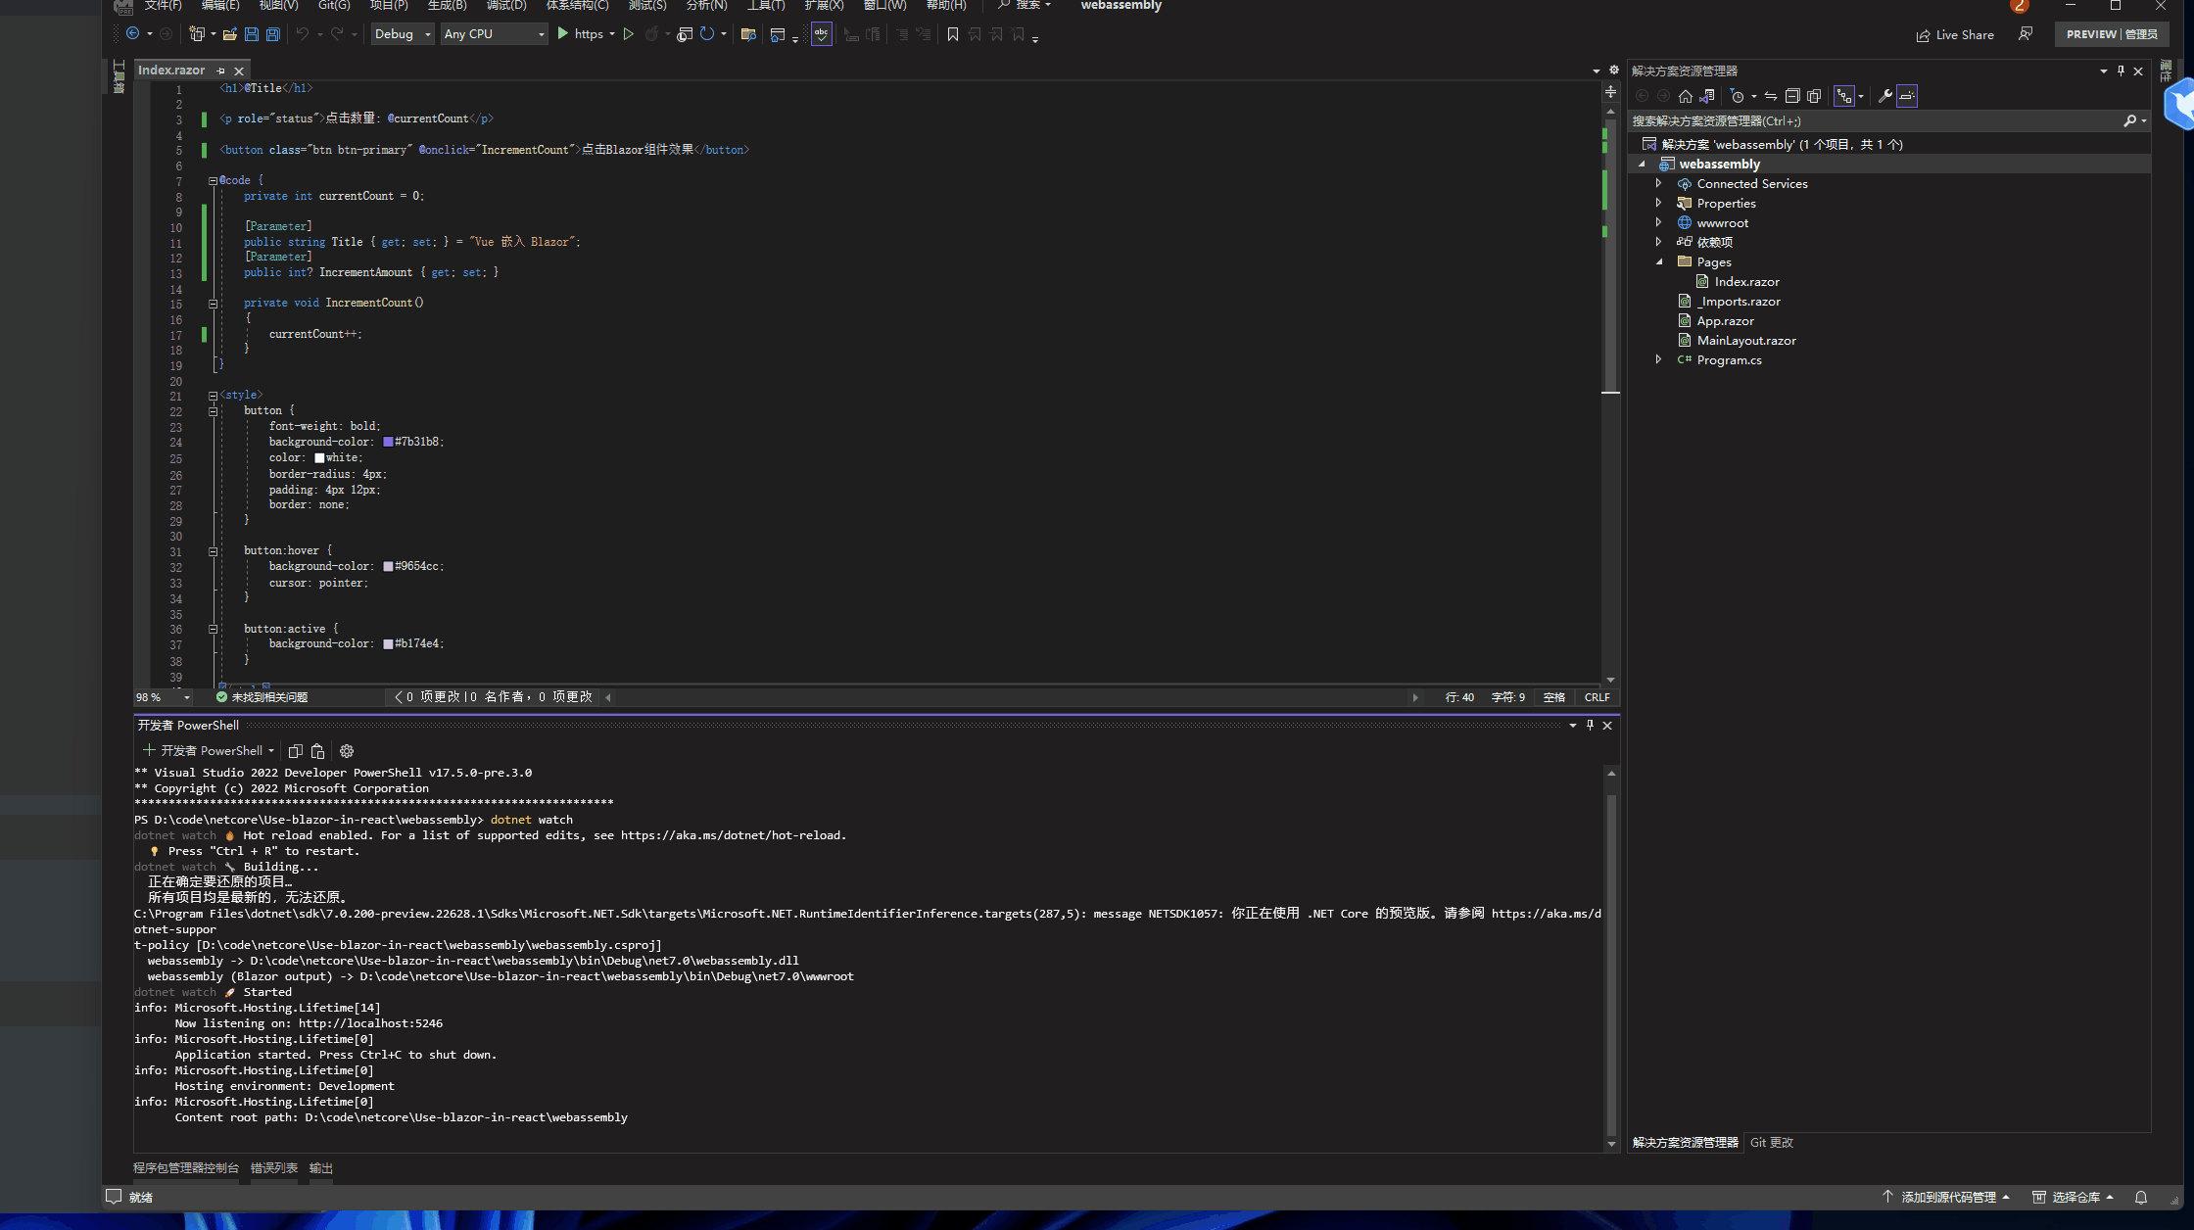
Task: Toggle the bookmark icon in toolbar
Action: (x=952, y=34)
